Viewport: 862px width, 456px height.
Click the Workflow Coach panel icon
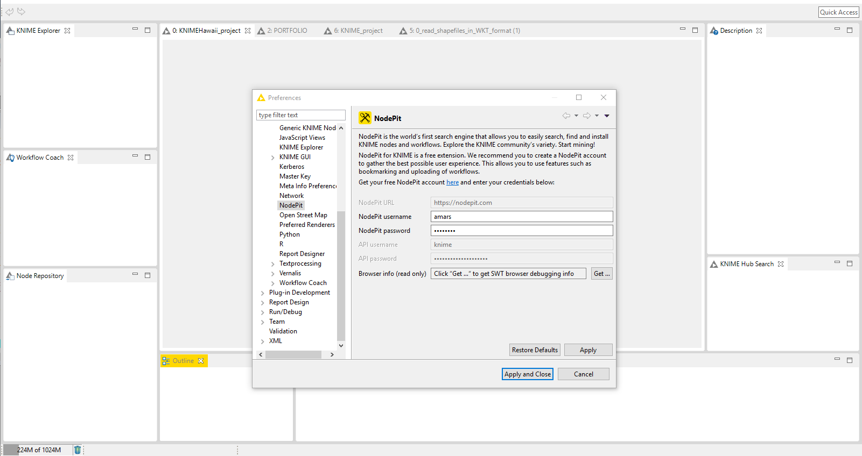pyautogui.click(x=10, y=158)
